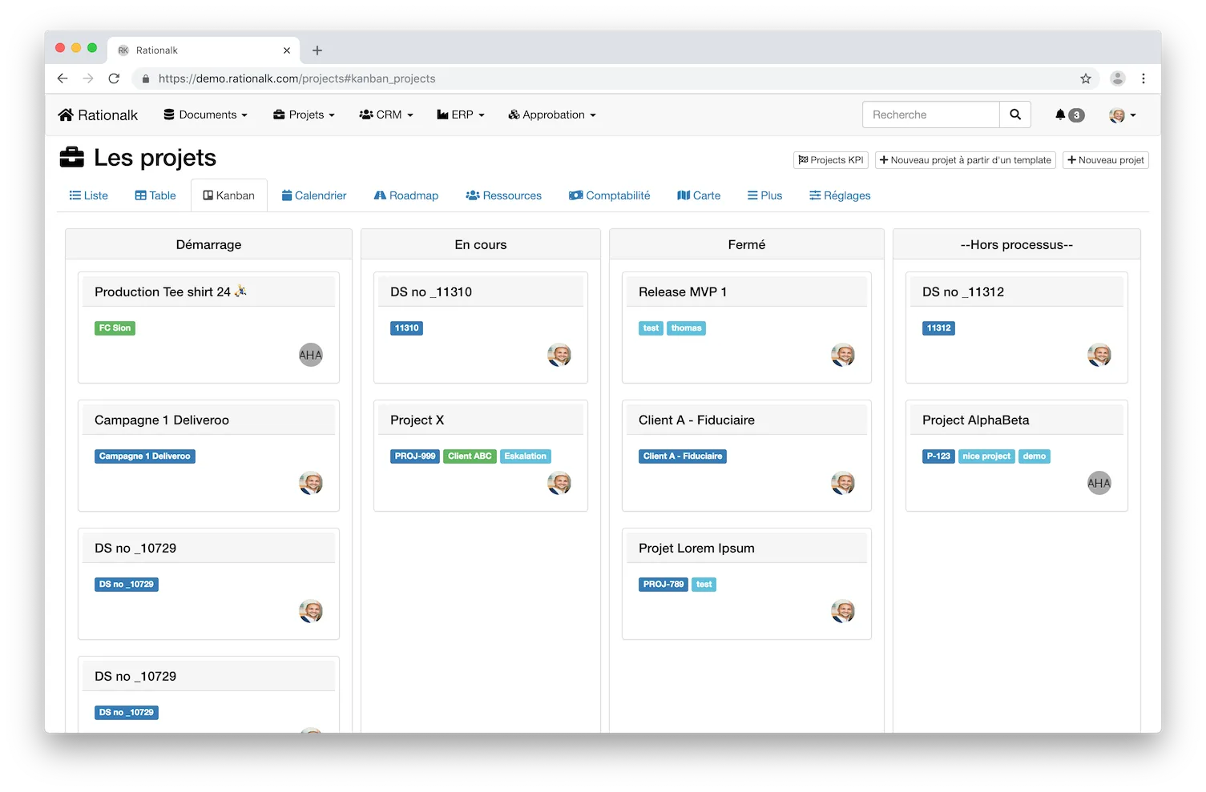
Task: Click the briefcase icon beside Les projets
Action: pos(72,158)
